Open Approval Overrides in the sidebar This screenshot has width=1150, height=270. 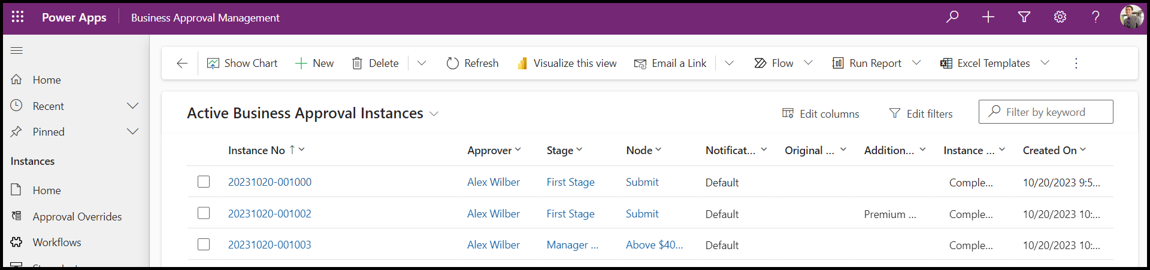(77, 216)
